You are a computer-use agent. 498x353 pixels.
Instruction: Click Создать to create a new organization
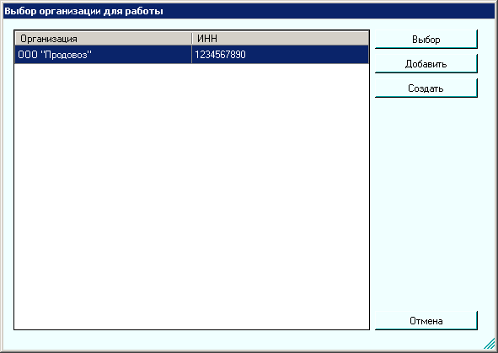pos(426,88)
